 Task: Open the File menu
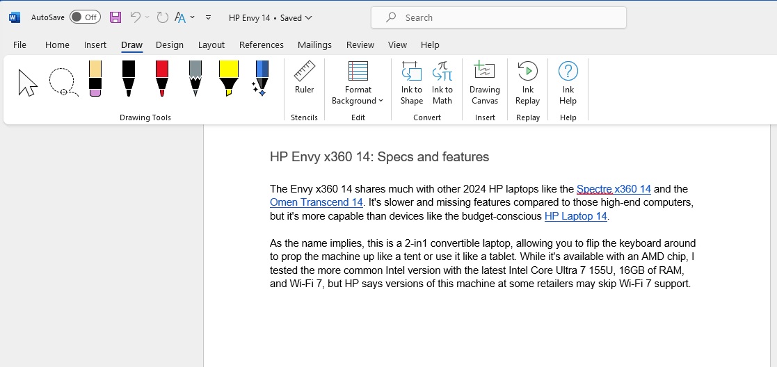pyautogui.click(x=19, y=44)
